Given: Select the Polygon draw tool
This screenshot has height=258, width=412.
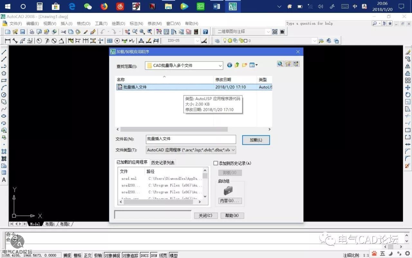Looking at the screenshot, I should click(x=4, y=74).
